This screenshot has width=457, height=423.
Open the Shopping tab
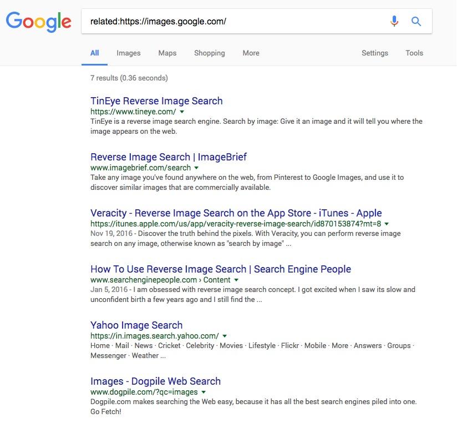tap(209, 53)
